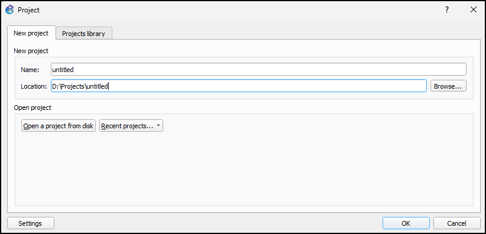Confirm with the OK button
Image resolution: width=486 pixels, height=234 pixels.
(406, 223)
